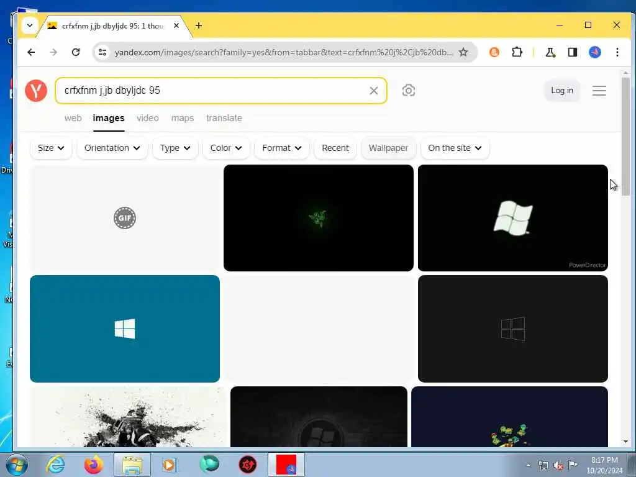Open the black-and-white splatter art thumbnail
636x477 pixels.
(x=127, y=417)
